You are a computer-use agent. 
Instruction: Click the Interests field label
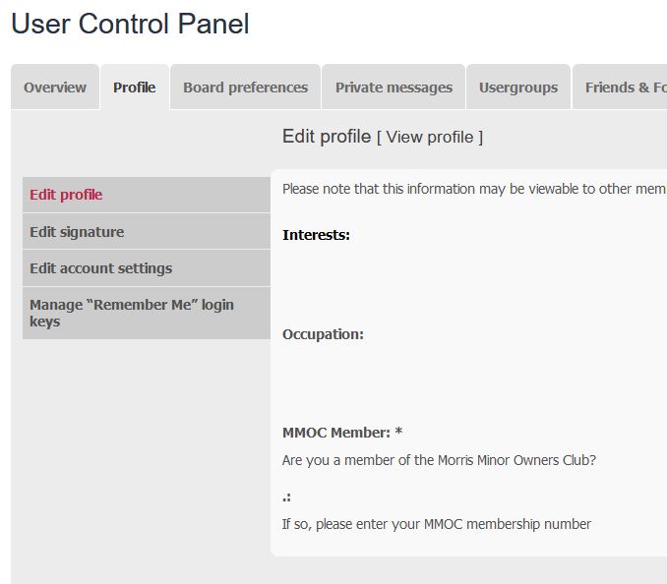(x=316, y=235)
